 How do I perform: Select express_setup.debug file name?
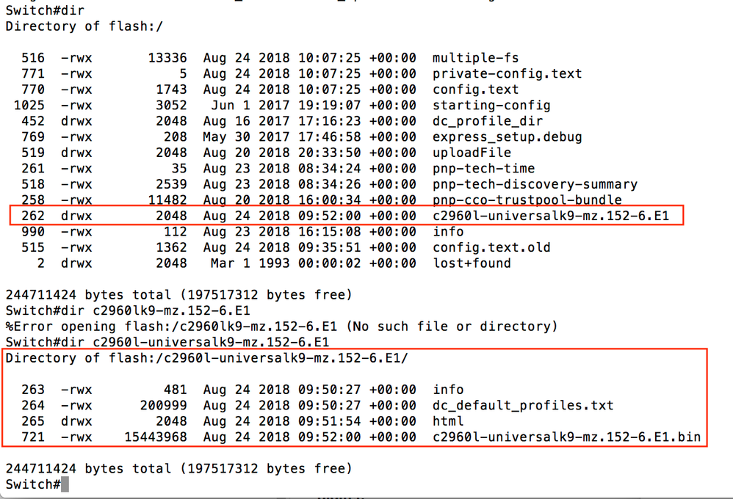click(508, 137)
